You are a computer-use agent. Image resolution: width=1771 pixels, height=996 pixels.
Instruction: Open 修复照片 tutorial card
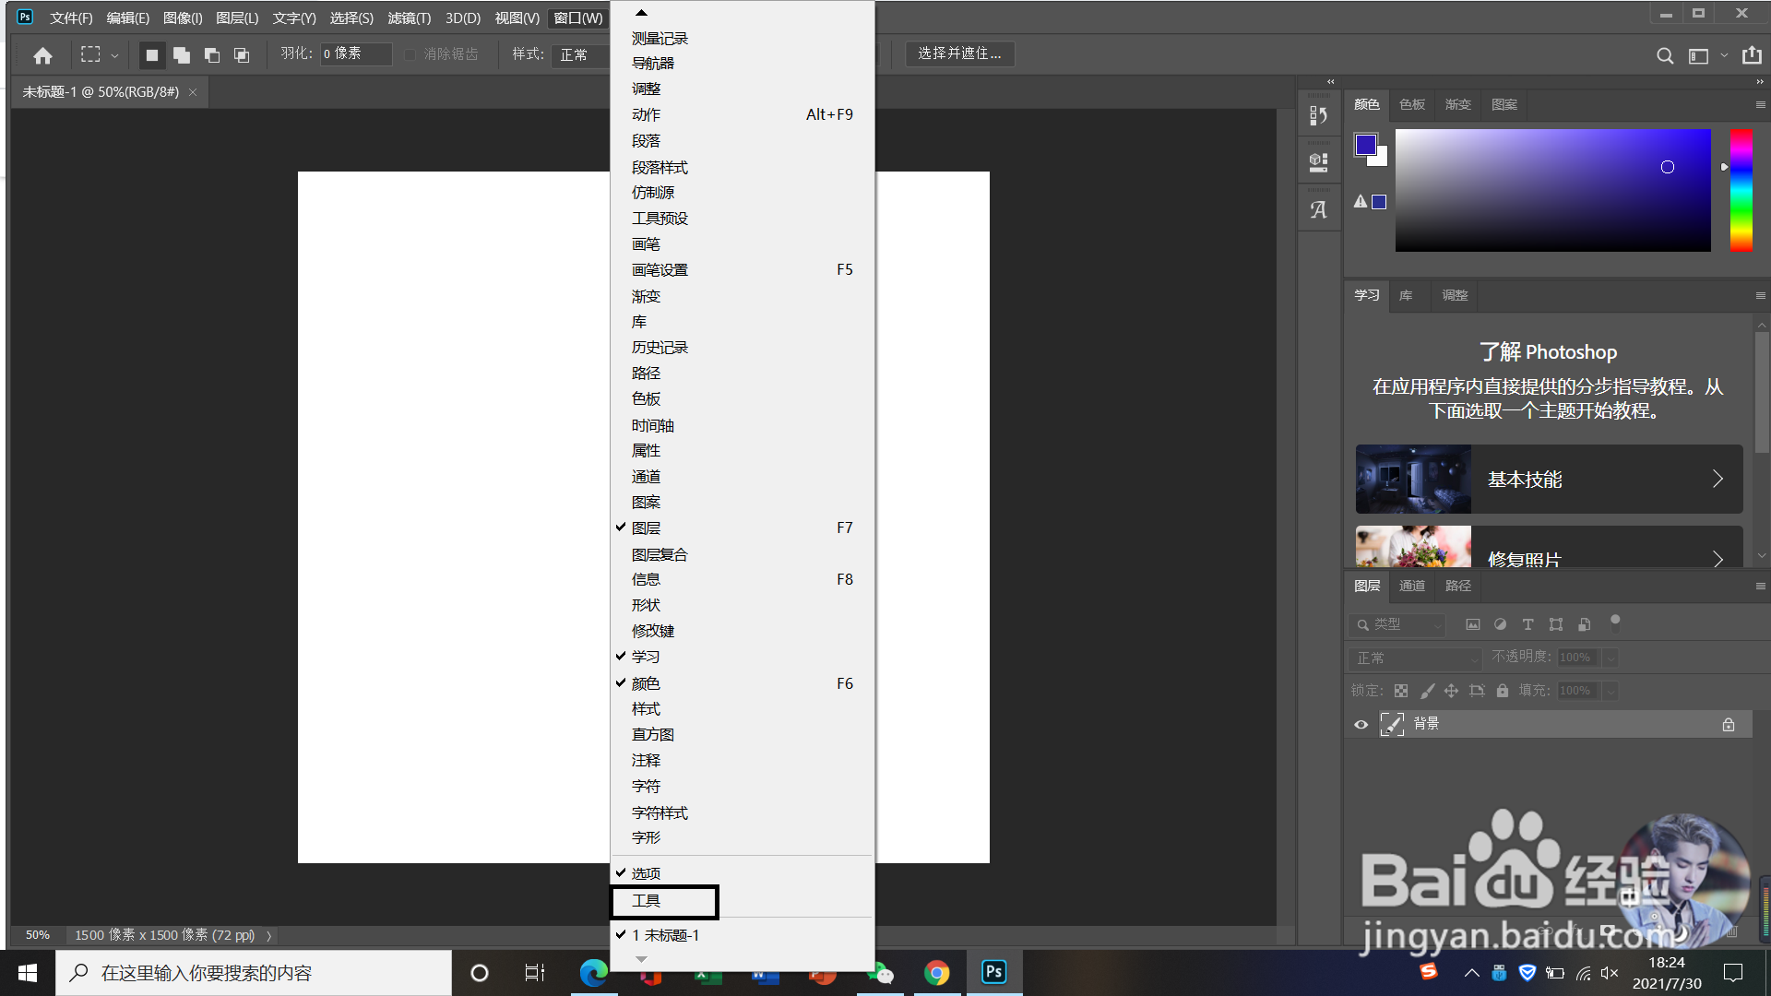[x=1549, y=547]
